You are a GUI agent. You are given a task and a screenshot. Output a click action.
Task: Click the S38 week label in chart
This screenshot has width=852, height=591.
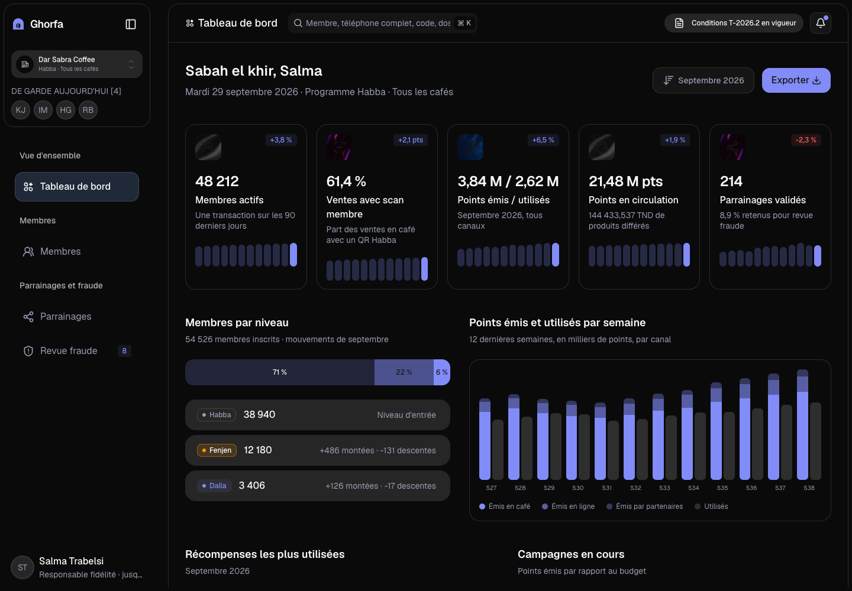pyautogui.click(x=809, y=488)
